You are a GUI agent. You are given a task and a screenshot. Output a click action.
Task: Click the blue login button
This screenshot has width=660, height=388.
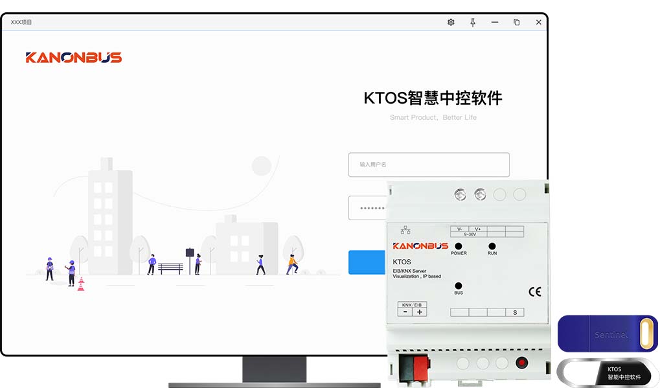pos(367,262)
